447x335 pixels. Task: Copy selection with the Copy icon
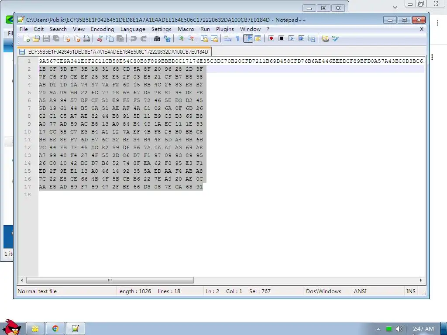tap(110, 38)
